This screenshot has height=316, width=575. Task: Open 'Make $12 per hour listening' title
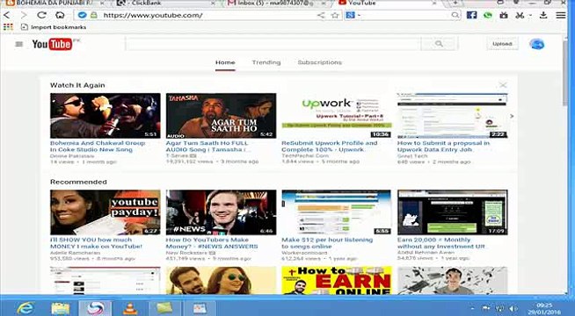click(x=327, y=243)
